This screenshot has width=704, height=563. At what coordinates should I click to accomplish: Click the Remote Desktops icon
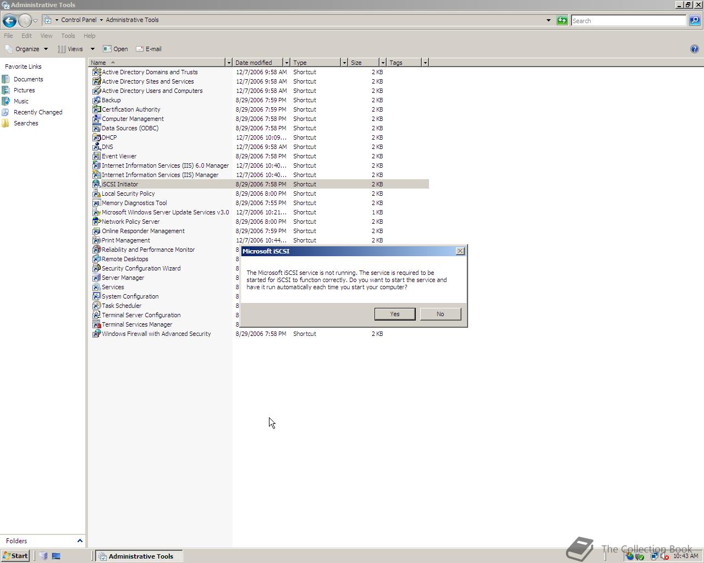point(96,259)
